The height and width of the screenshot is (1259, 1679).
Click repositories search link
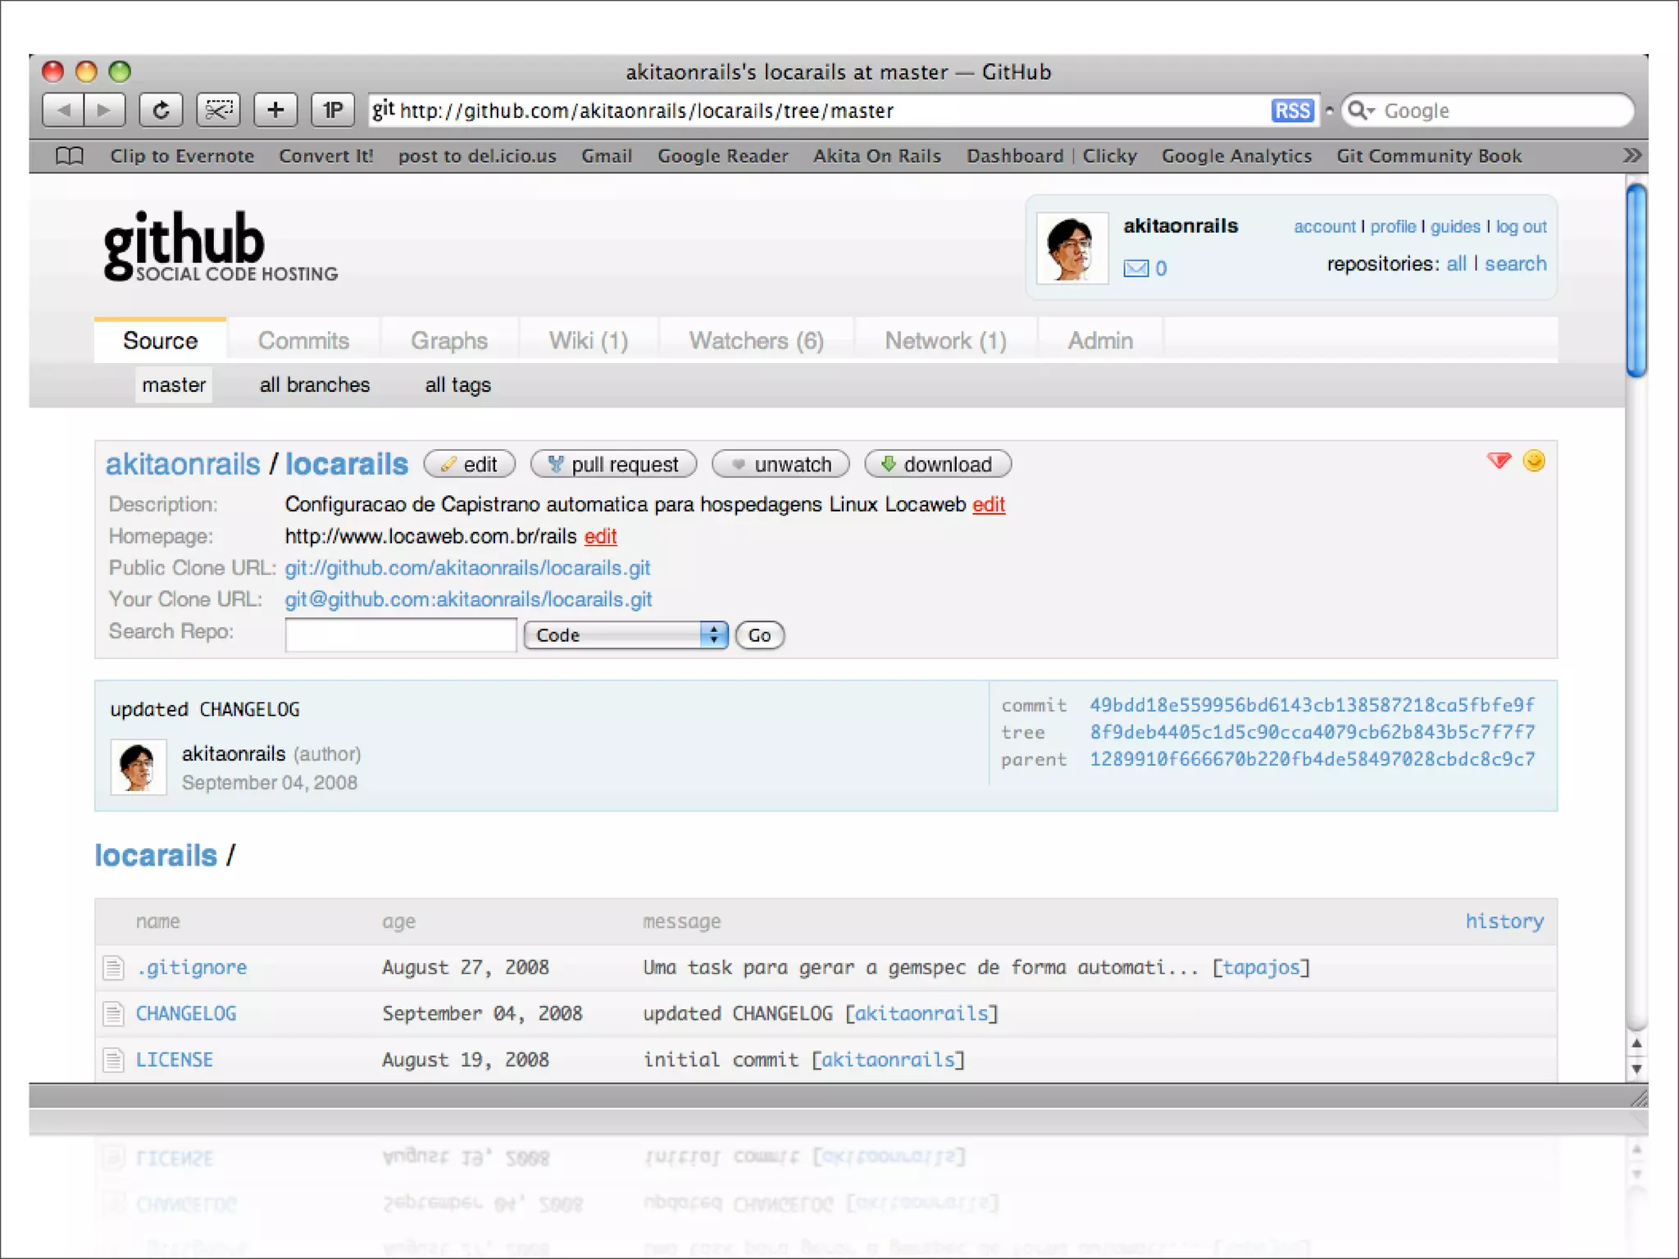tap(1516, 264)
